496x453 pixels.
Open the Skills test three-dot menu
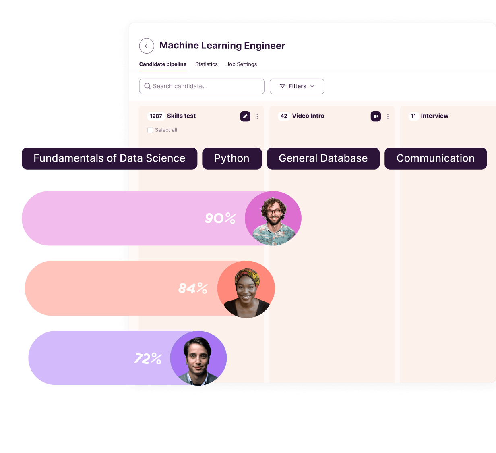(257, 116)
